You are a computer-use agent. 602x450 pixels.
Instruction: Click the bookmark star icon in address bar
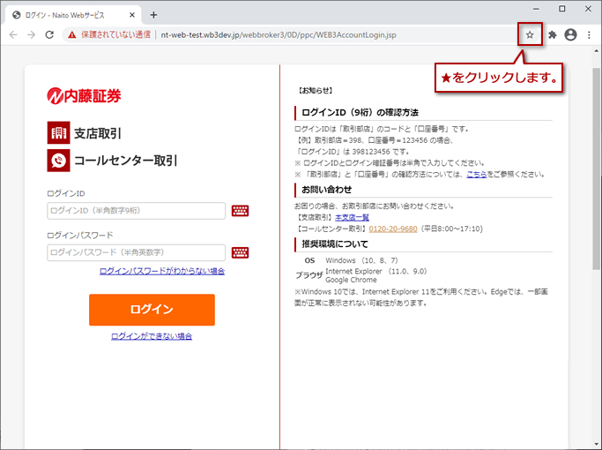530,35
